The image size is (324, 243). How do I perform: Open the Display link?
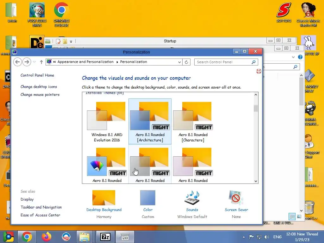tap(27, 199)
